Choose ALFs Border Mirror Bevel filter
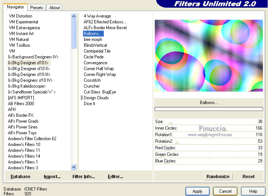The width and height of the screenshot is (268, 196). point(105,28)
